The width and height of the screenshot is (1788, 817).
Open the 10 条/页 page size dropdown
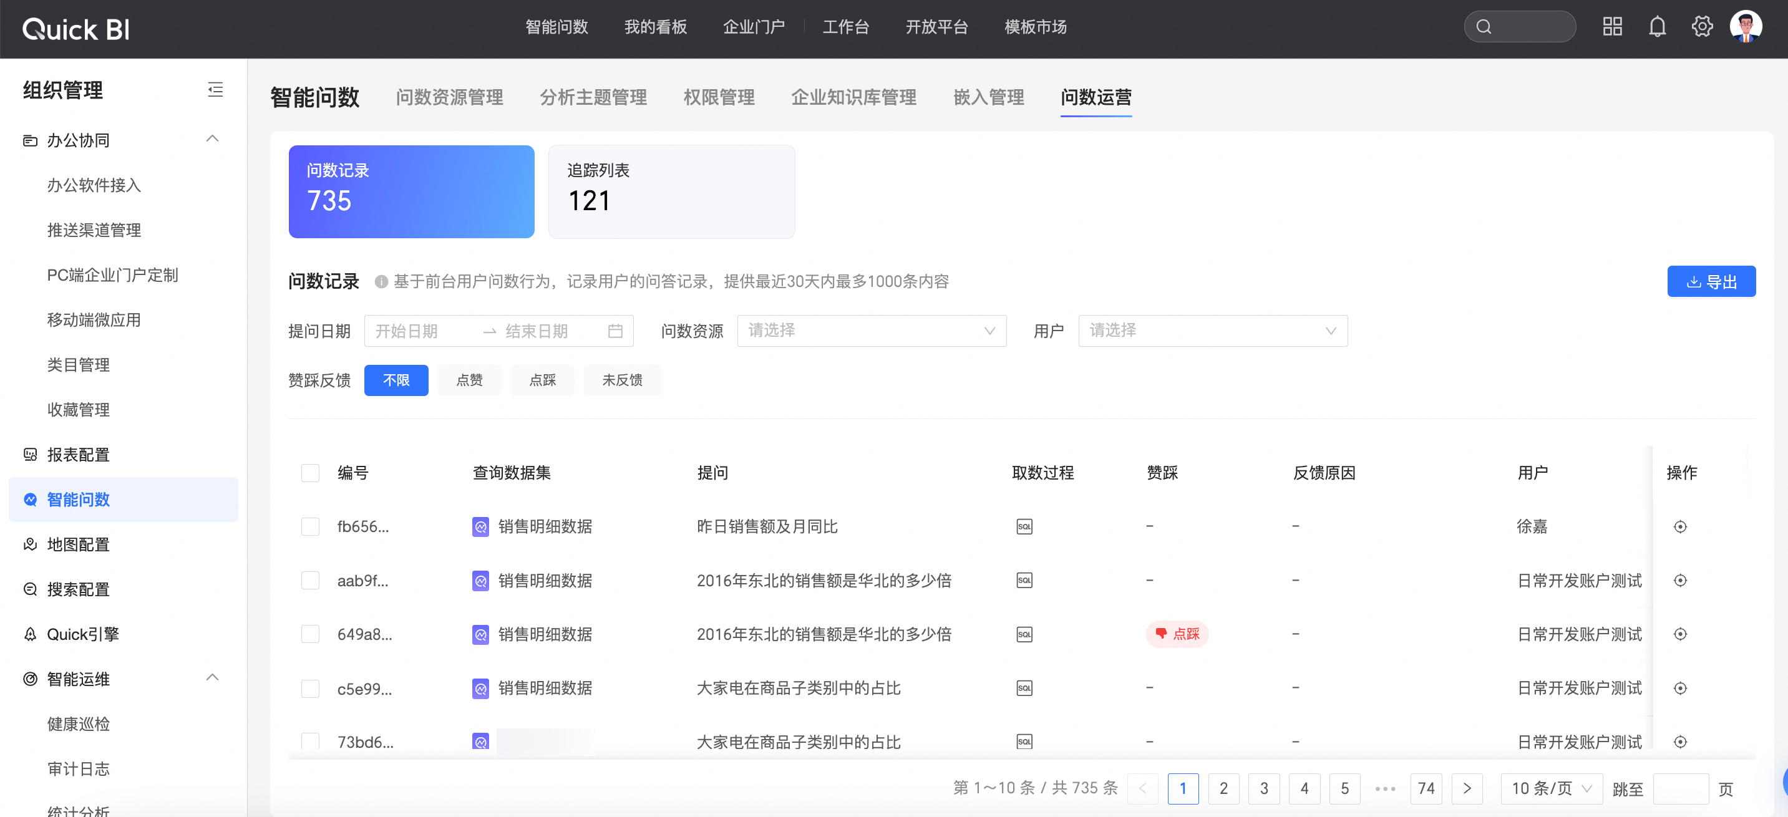(x=1552, y=789)
